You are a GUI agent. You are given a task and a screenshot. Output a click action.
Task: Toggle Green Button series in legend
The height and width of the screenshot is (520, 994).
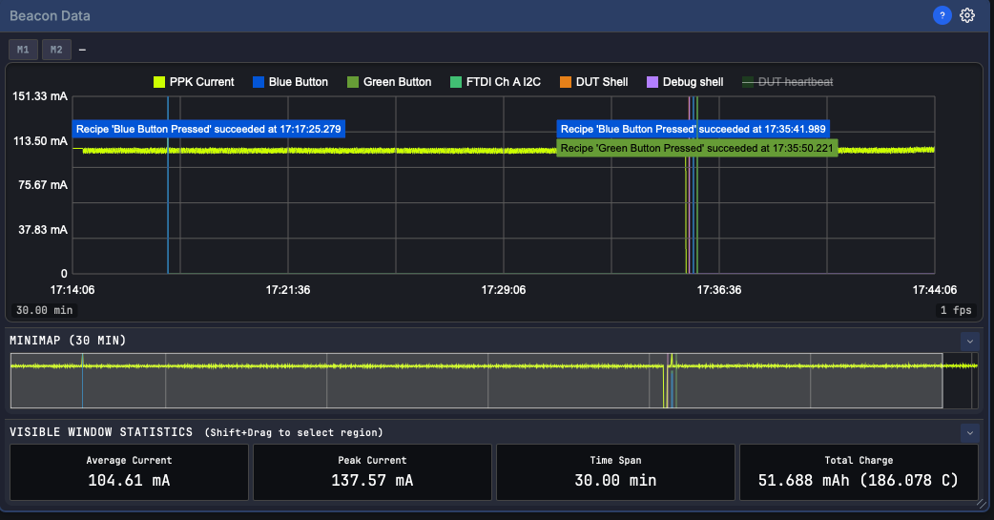click(389, 82)
